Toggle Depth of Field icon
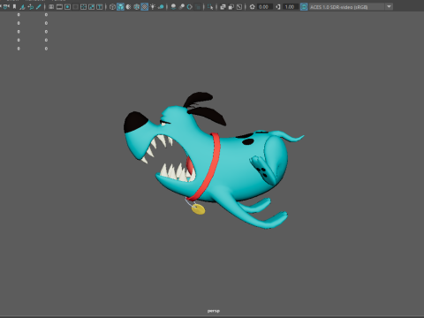Viewport: 424px width, 318px height. tap(198, 7)
